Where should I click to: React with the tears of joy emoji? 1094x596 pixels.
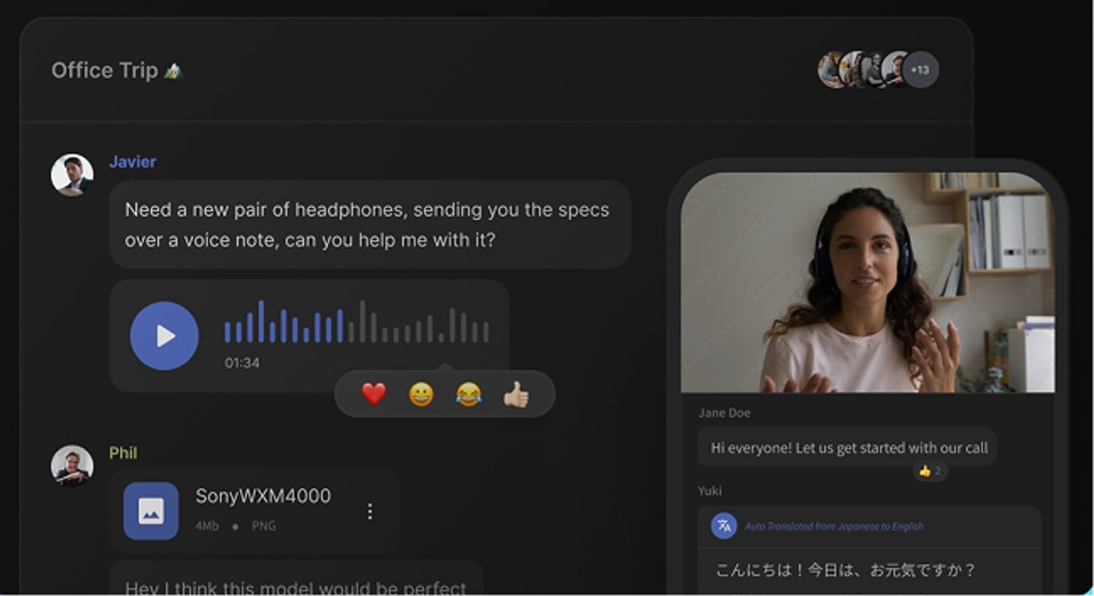(x=468, y=395)
